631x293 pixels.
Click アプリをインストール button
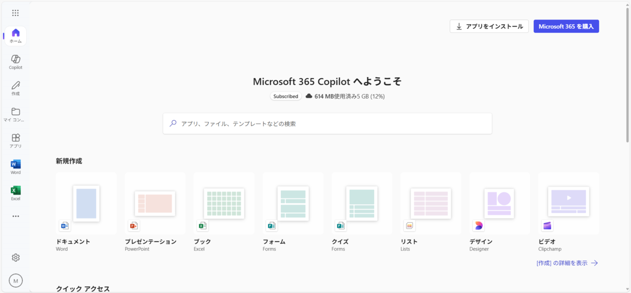coord(489,26)
